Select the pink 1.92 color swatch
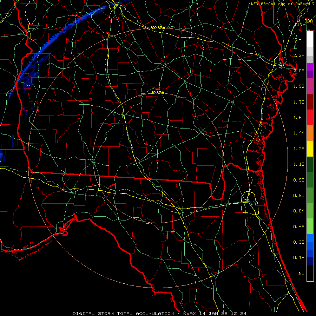The width and height of the screenshot is (316, 316). [x=310, y=86]
